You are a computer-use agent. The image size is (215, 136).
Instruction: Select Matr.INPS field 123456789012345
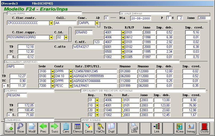click(x=95, y=71)
